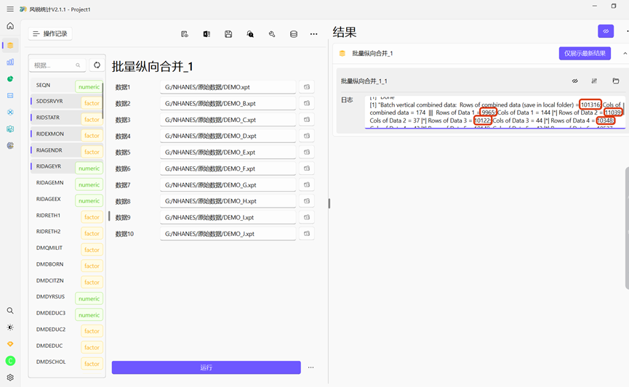Select the DMDCITZN variable
The width and height of the screenshot is (629, 387).
point(67,281)
